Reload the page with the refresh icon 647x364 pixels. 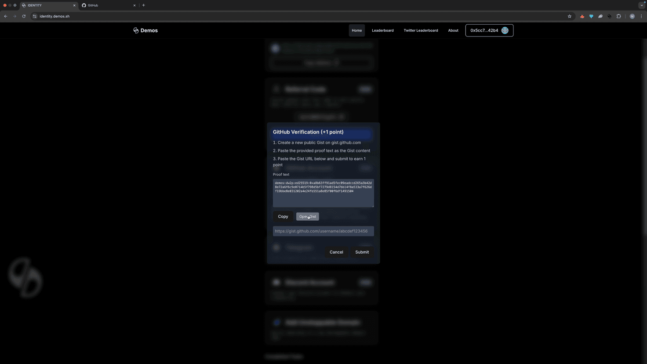pyautogui.click(x=24, y=16)
